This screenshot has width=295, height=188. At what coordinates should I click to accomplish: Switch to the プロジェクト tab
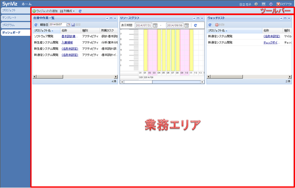point(15,10)
